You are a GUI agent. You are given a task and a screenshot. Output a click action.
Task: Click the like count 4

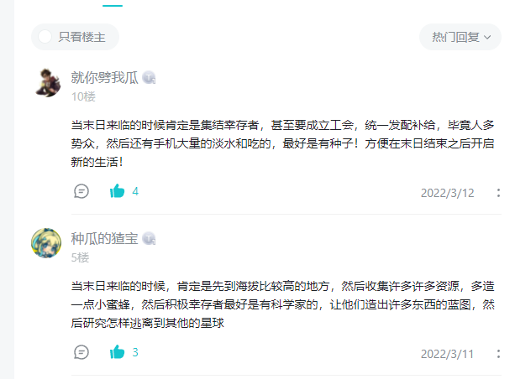tap(135, 191)
